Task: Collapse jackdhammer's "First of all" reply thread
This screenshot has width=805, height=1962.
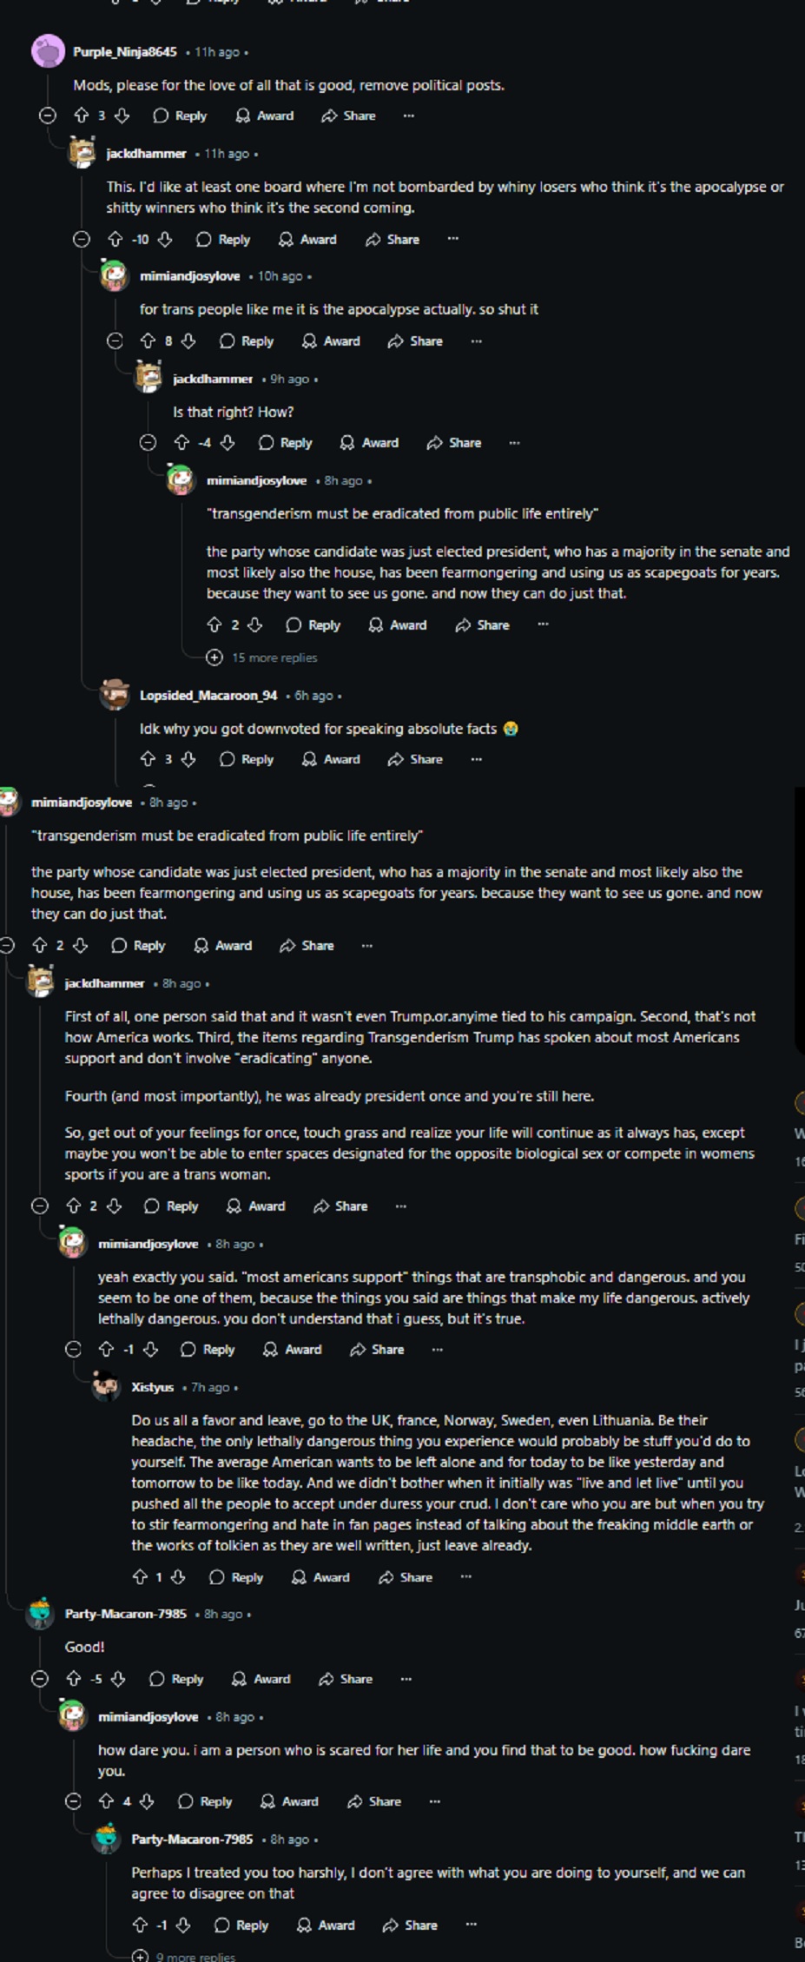Action: 40,1206
